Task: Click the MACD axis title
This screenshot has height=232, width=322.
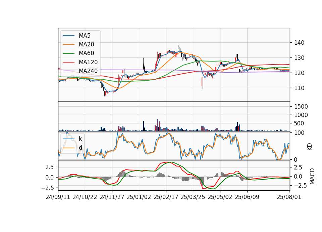Action: (312, 176)
